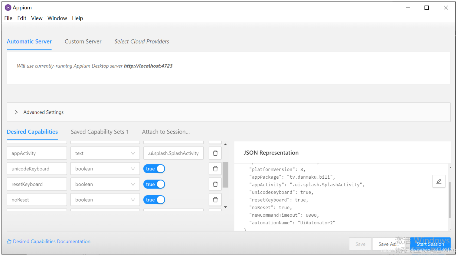Click the edit raw JSON pencil icon

coord(439,181)
